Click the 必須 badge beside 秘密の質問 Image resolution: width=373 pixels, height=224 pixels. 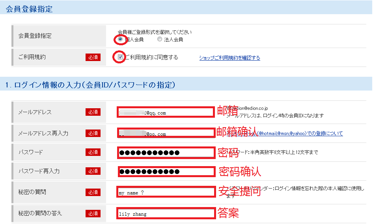pyautogui.click(x=93, y=193)
